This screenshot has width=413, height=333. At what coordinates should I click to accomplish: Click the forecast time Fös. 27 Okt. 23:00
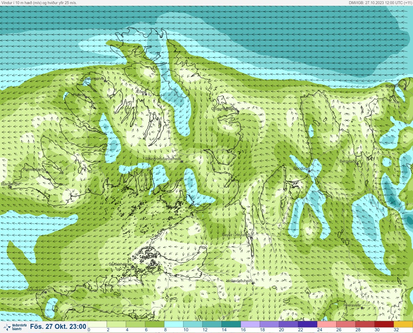[x=58, y=327]
